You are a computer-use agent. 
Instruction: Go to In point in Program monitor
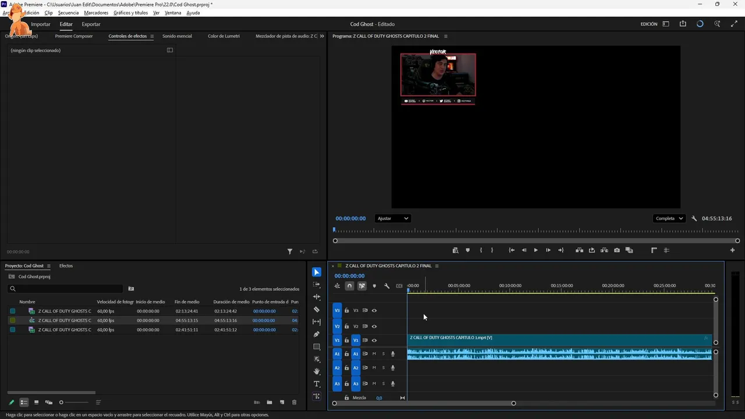(512, 250)
